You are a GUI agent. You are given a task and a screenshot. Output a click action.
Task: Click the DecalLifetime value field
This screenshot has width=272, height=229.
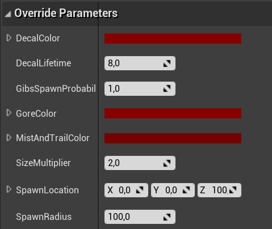[140, 63]
